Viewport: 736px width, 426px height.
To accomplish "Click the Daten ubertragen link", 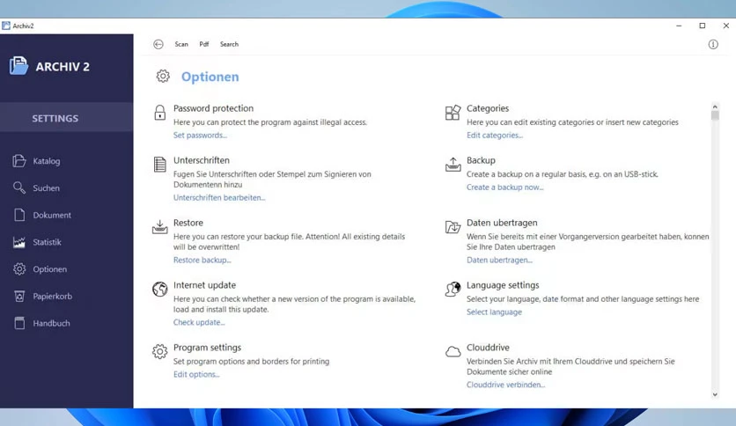I will (x=499, y=260).
